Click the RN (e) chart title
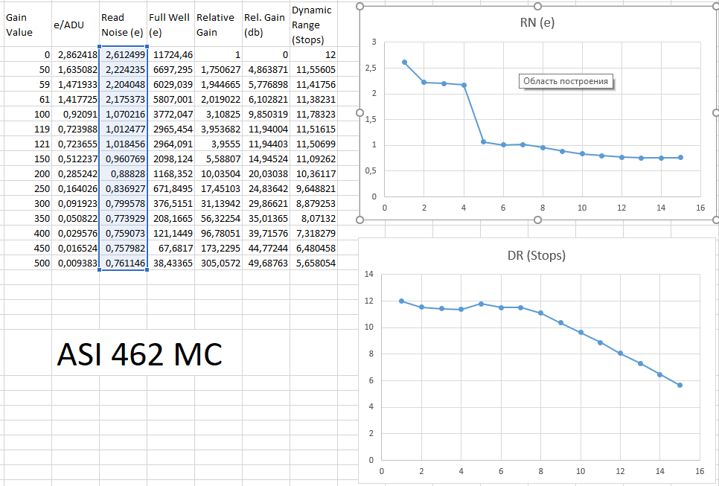719x486 pixels. [x=537, y=23]
